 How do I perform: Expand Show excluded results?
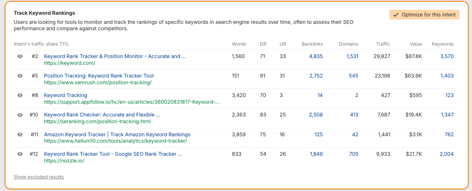39,177
